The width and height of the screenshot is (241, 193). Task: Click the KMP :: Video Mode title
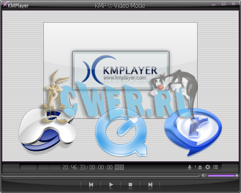coord(120,6)
